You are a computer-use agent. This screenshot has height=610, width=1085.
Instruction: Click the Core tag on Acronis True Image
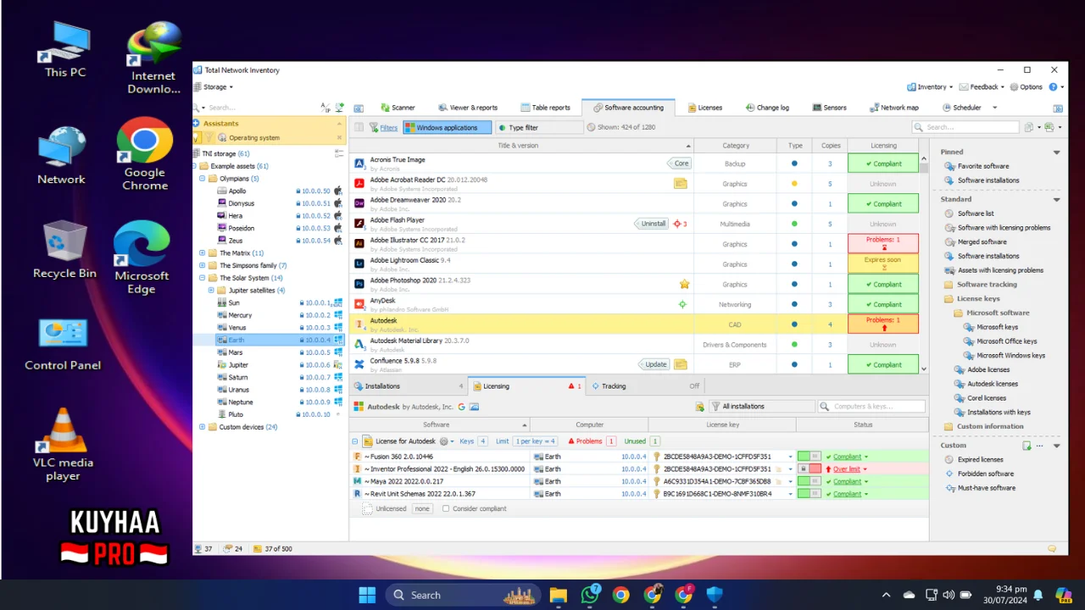point(679,164)
